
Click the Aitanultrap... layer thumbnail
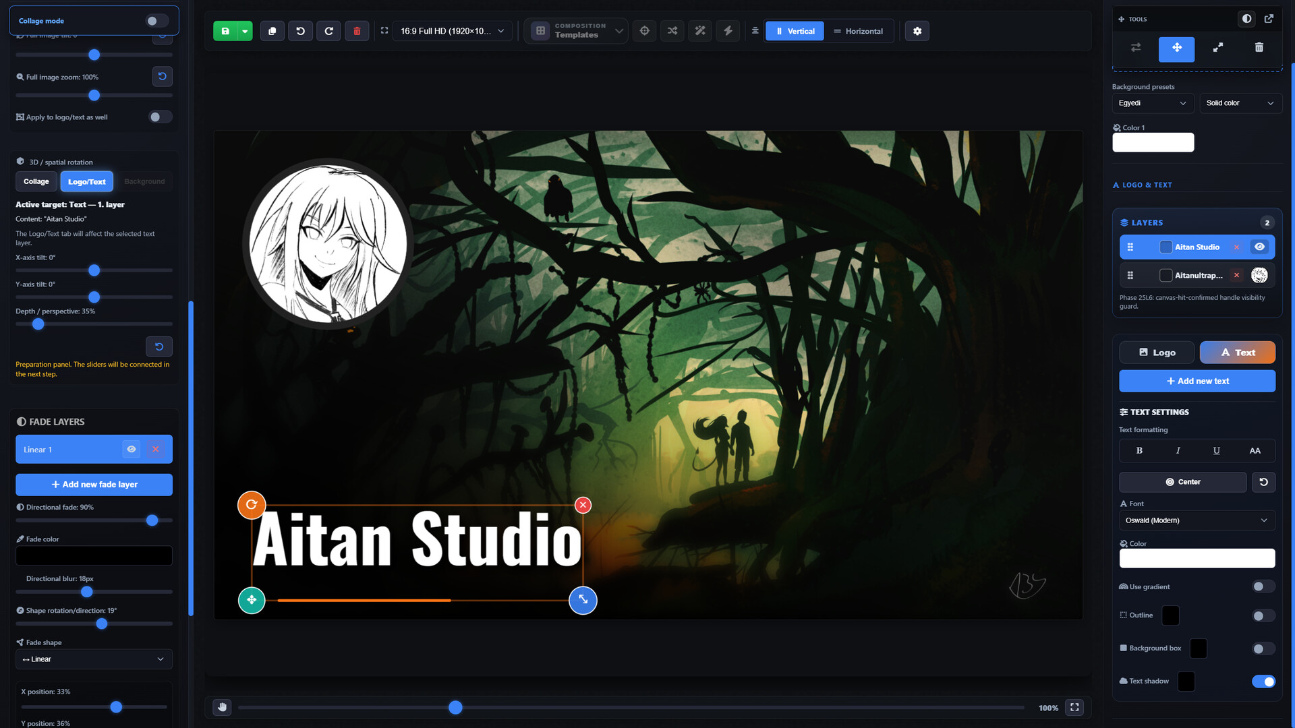[1259, 276]
